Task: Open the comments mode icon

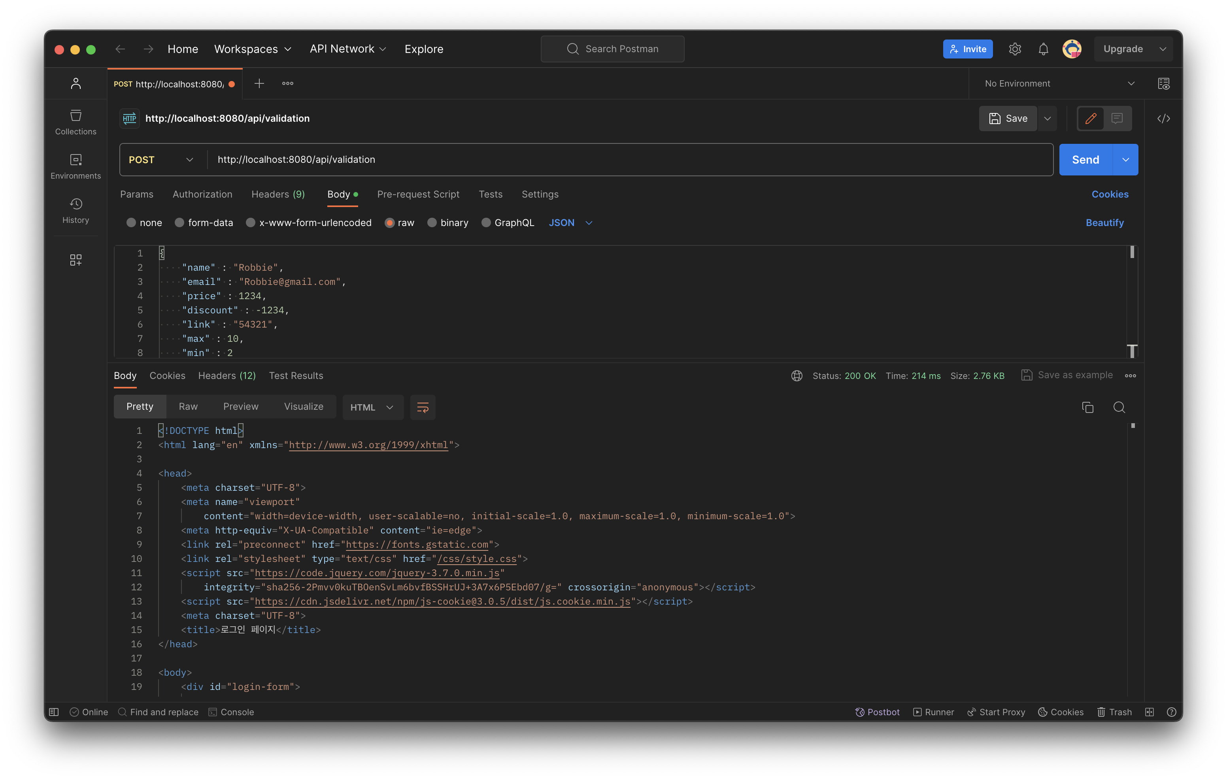Action: pyautogui.click(x=1117, y=119)
